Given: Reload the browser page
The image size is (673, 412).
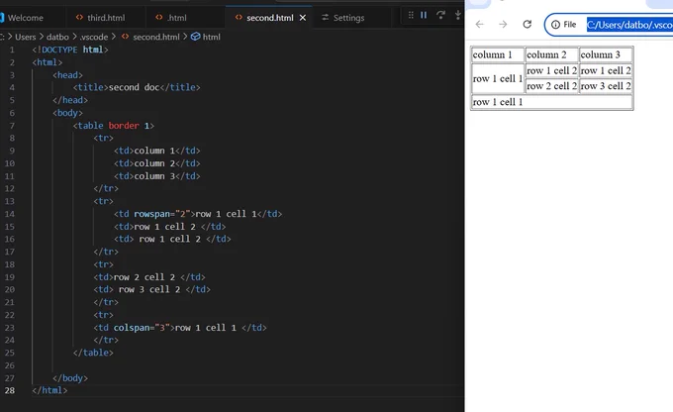Looking at the screenshot, I should tap(528, 25).
